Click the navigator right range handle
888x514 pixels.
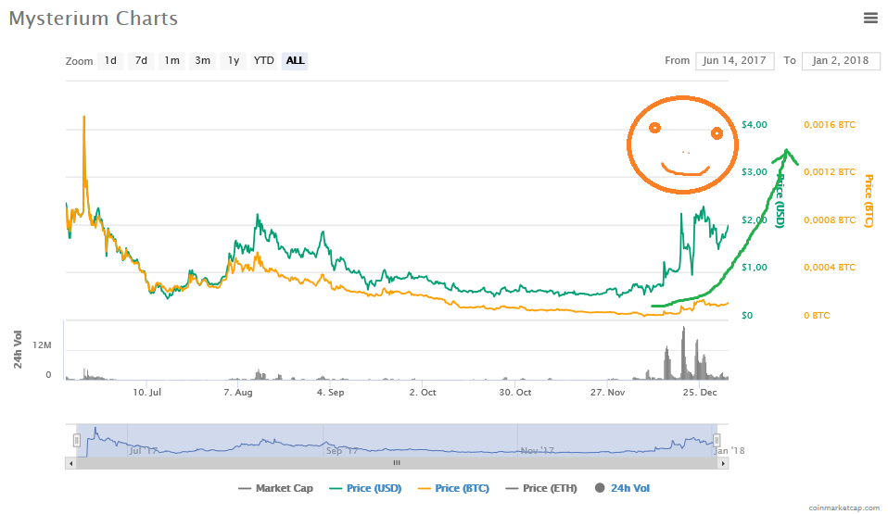pos(717,441)
